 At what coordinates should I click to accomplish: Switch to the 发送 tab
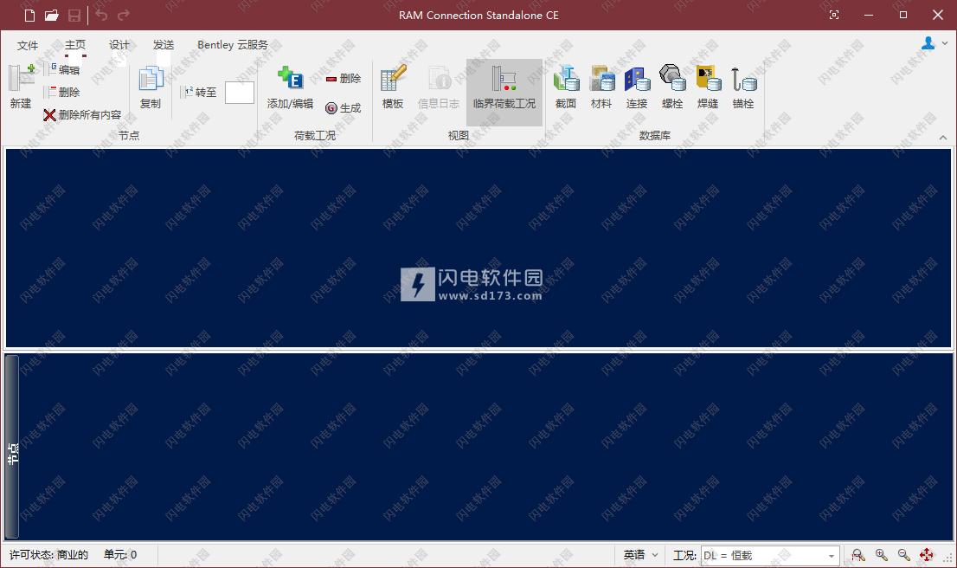(x=164, y=45)
